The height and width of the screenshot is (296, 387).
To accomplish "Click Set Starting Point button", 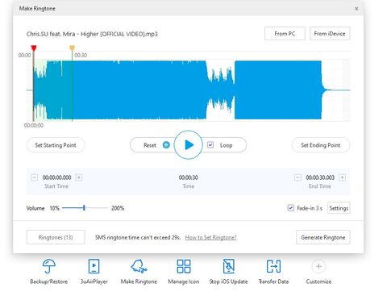I will point(56,145).
